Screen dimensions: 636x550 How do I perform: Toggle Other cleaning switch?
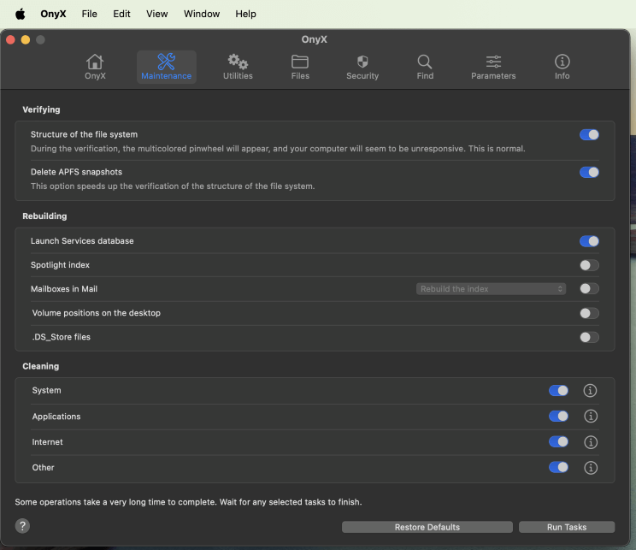pyautogui.click(x=558, y=467)
